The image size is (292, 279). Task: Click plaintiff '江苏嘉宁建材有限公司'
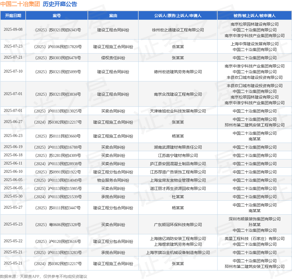(178, 155)
